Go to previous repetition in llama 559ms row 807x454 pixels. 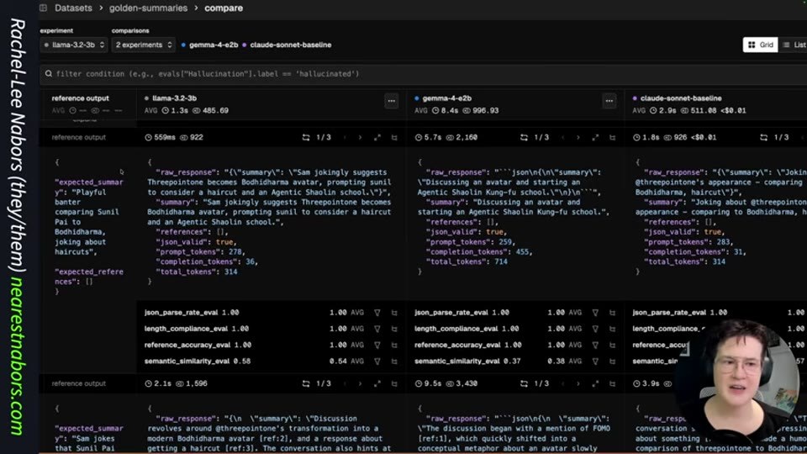[x=345, y=137]
